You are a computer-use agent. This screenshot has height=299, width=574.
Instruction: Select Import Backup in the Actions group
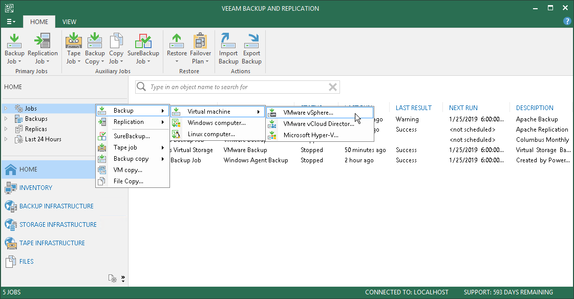tap(228, 49)
